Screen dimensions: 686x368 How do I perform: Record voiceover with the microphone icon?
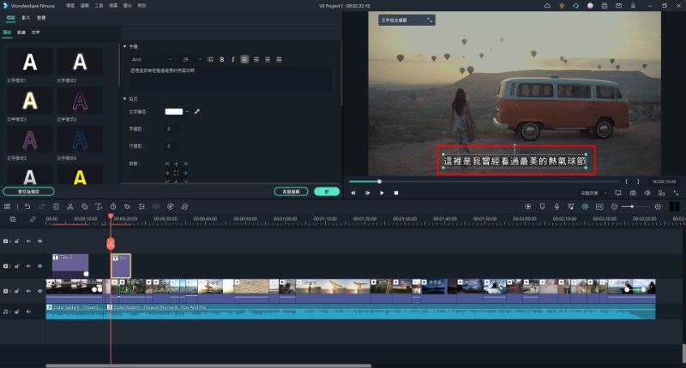click(557, 206)
